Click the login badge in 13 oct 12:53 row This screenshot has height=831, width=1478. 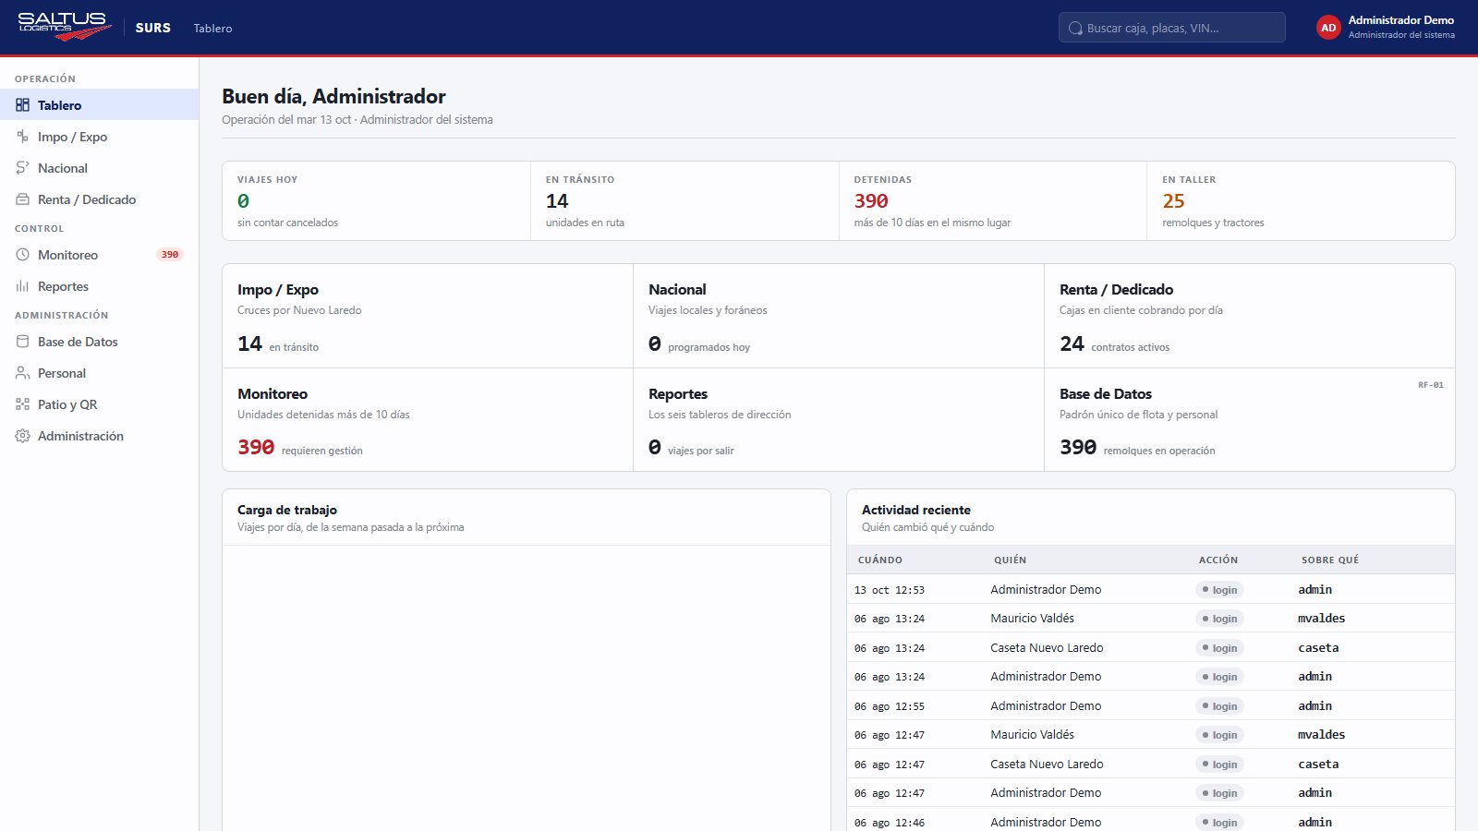(x=1219, y=590)
